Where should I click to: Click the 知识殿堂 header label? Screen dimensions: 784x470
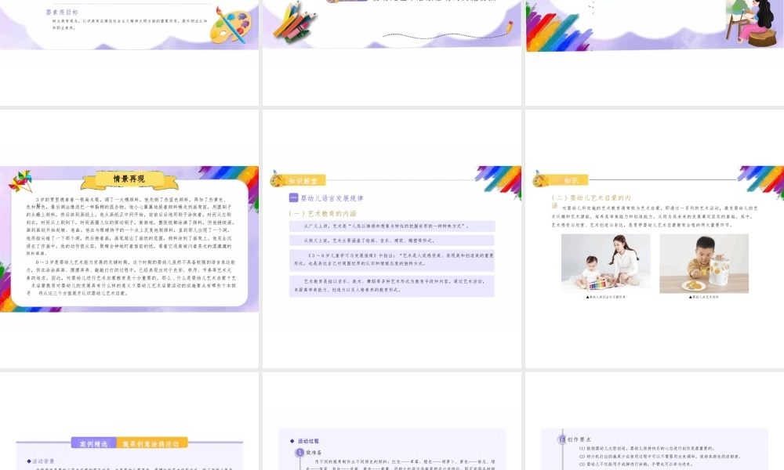303,181
